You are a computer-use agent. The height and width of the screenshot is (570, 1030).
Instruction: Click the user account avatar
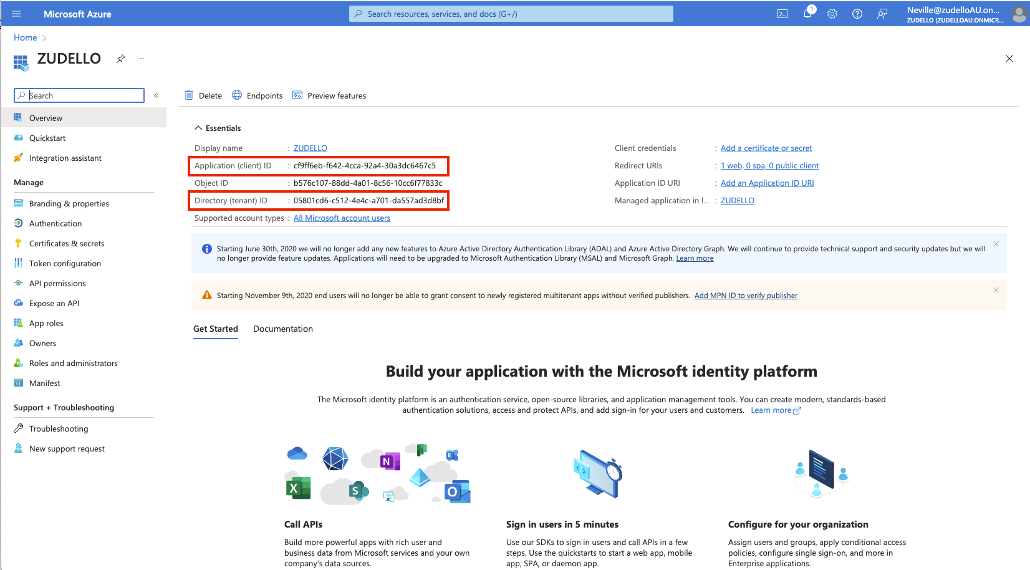tap(1019, 14)
